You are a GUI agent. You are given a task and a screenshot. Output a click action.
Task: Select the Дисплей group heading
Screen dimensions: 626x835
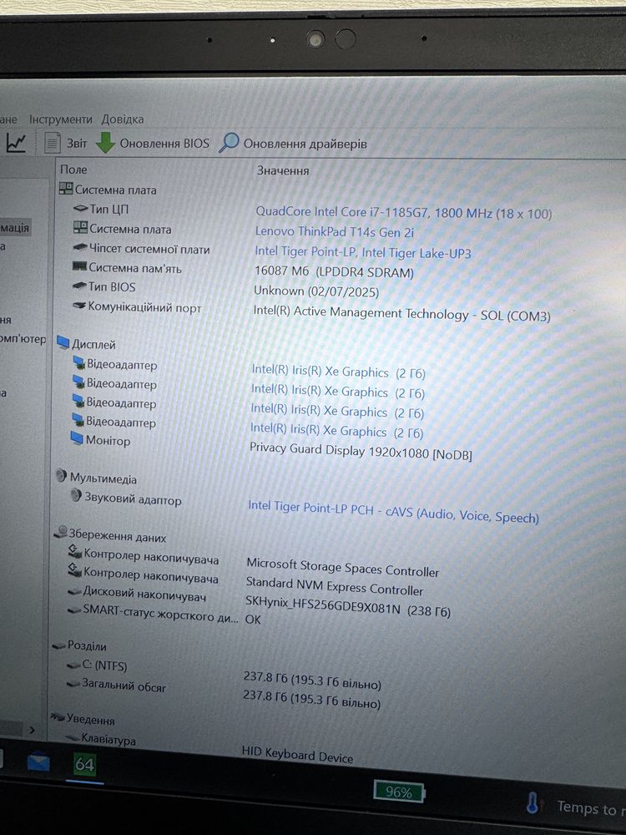pos(93,344)
